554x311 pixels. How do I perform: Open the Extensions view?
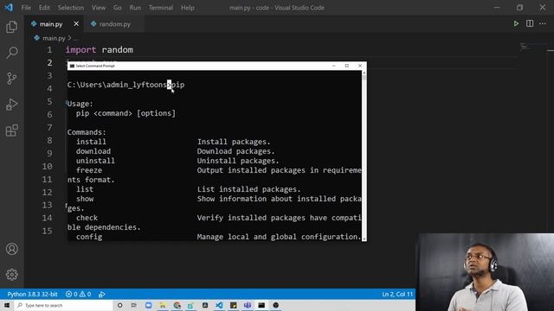[11, 130]
